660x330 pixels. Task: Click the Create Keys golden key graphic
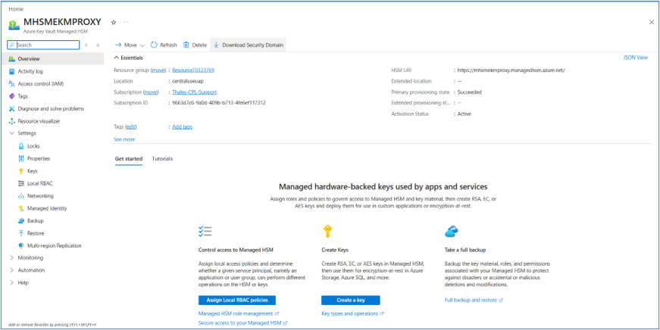[x=327, y=232]
